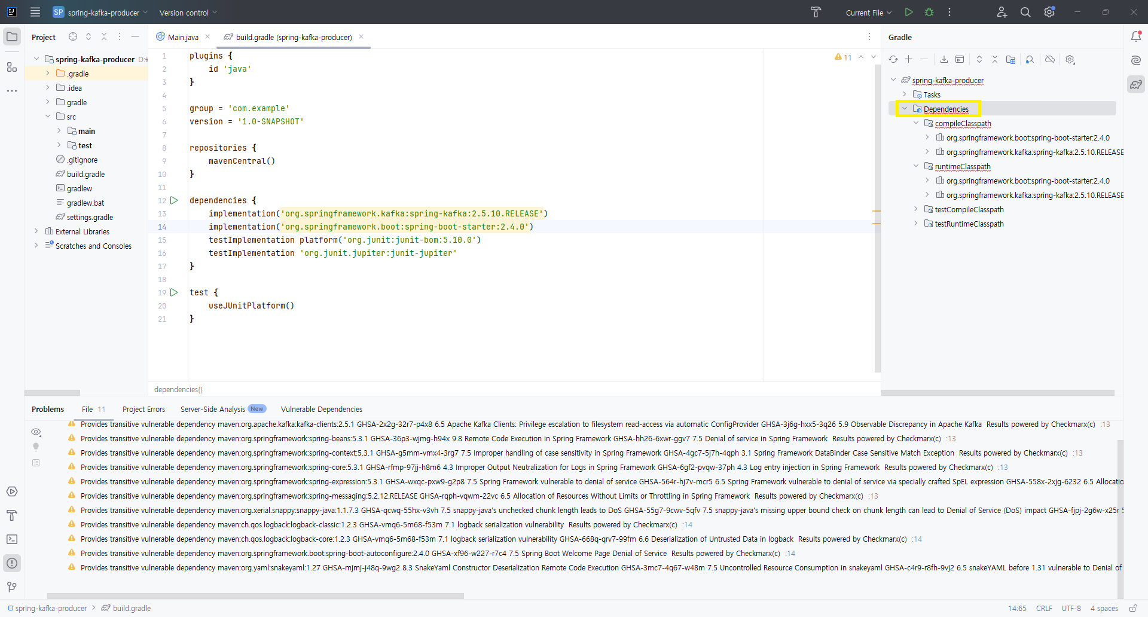Open spring-kafka-producer project dropdown

coord(100,12)
